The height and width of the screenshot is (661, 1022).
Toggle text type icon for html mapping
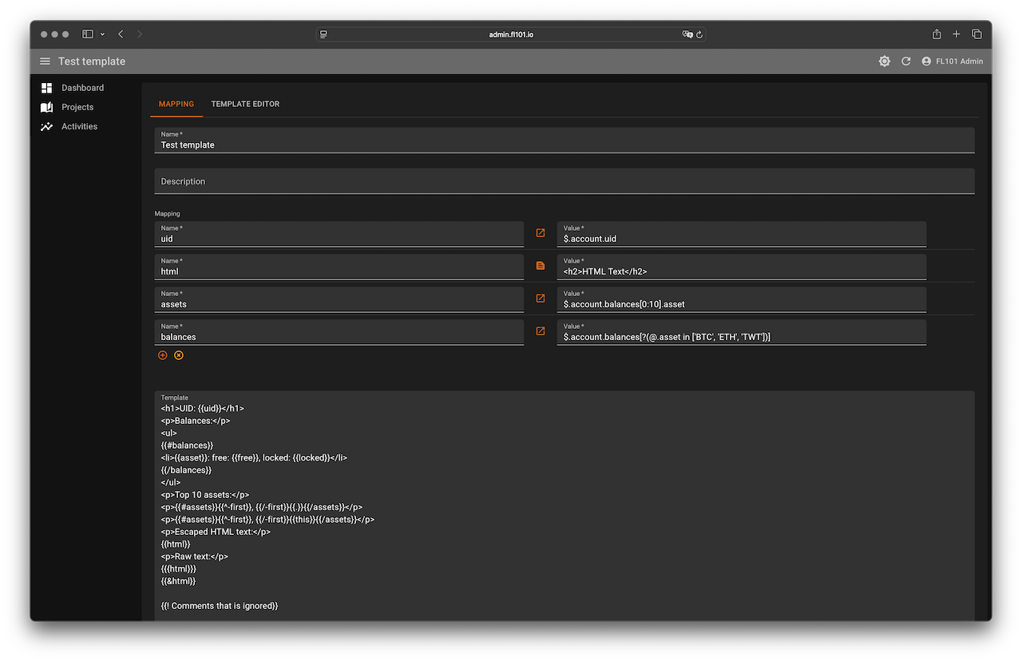[x=541, y=266]
